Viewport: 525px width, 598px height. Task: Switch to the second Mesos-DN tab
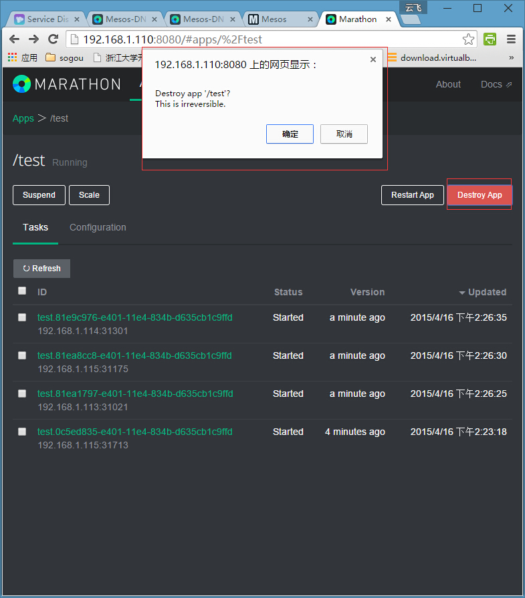(202, 19)
